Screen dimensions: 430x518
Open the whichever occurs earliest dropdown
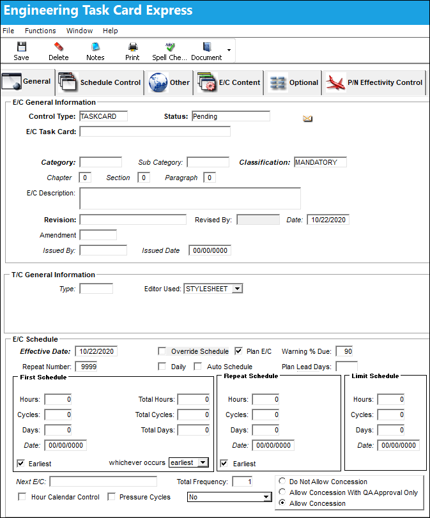coord(203,462)
